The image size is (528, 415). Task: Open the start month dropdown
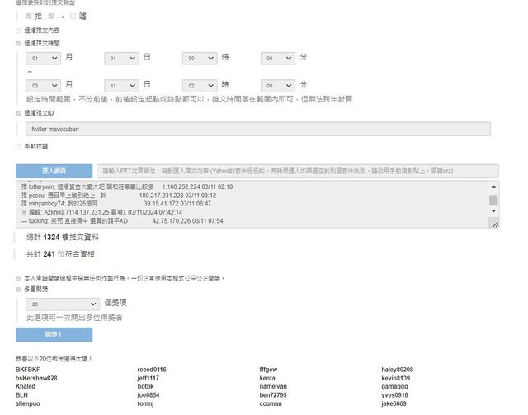pos(44,59)
